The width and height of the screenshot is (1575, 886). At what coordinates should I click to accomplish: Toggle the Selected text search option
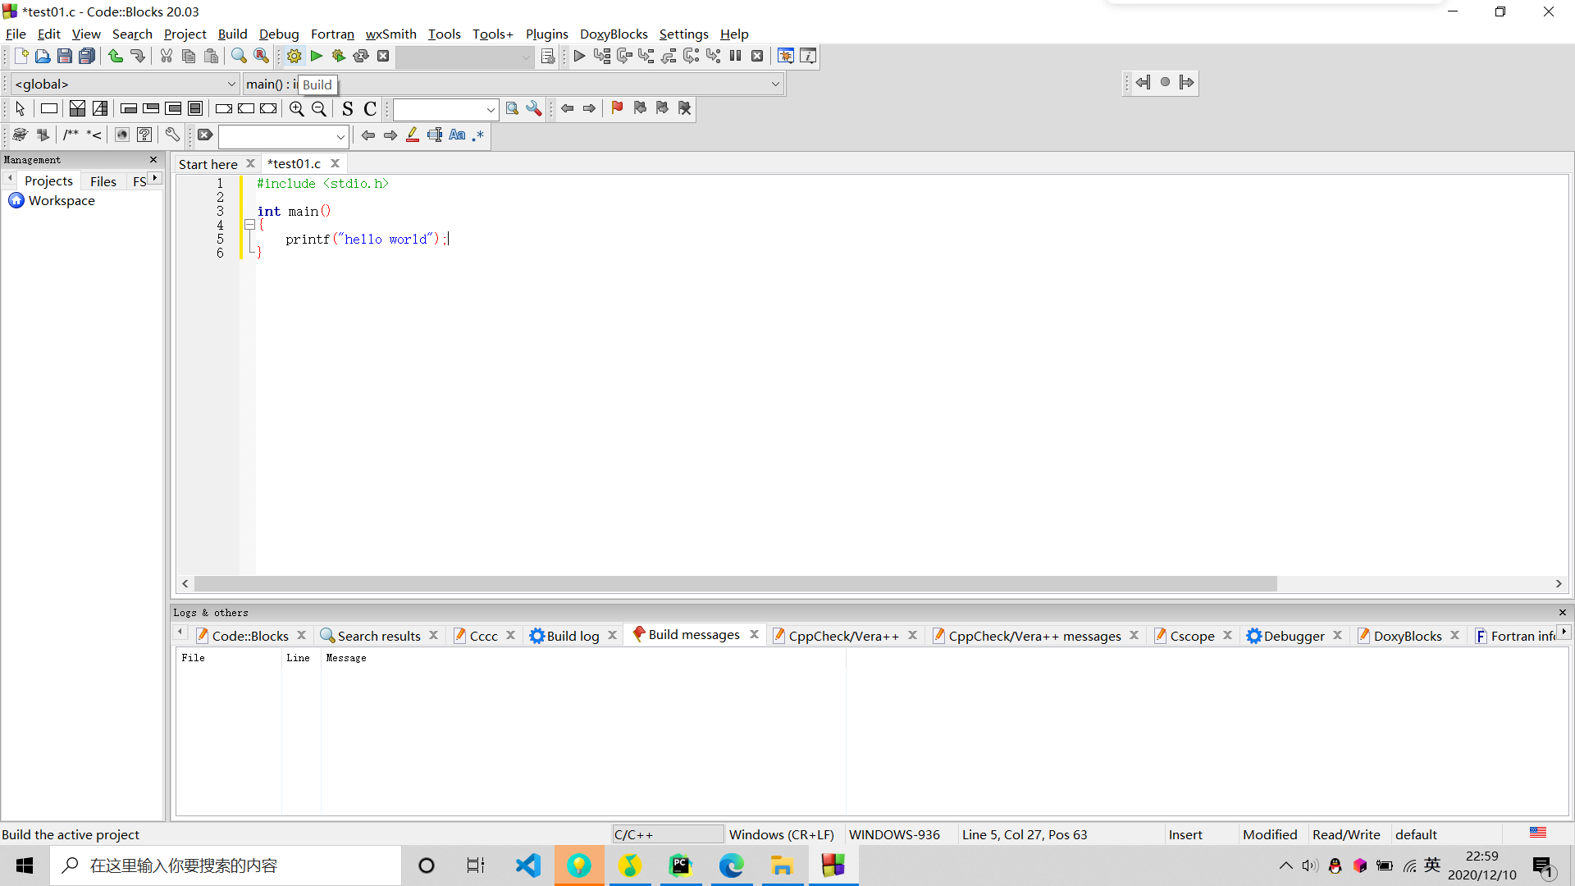click(x=435, y=135)
